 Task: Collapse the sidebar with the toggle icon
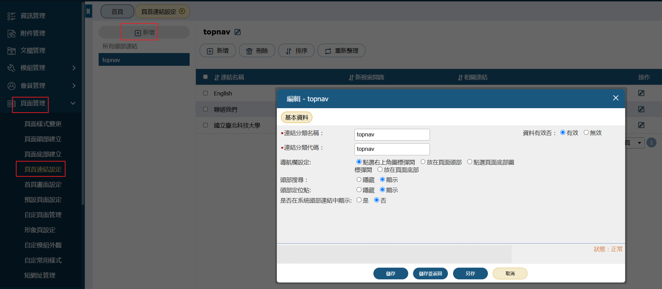point(88,11)
